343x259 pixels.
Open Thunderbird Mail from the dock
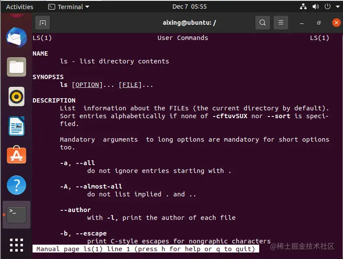[x=16, y=37]
